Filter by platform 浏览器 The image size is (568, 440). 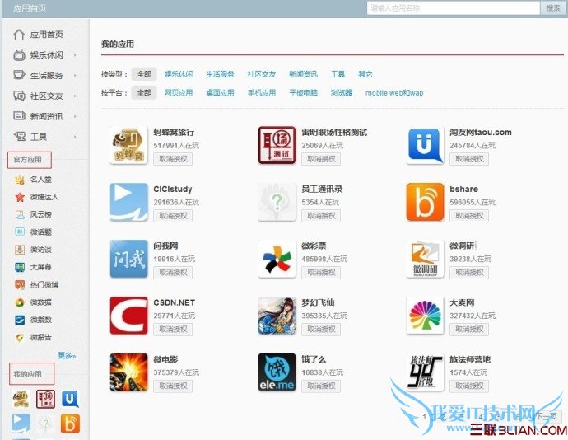(342, 92)
